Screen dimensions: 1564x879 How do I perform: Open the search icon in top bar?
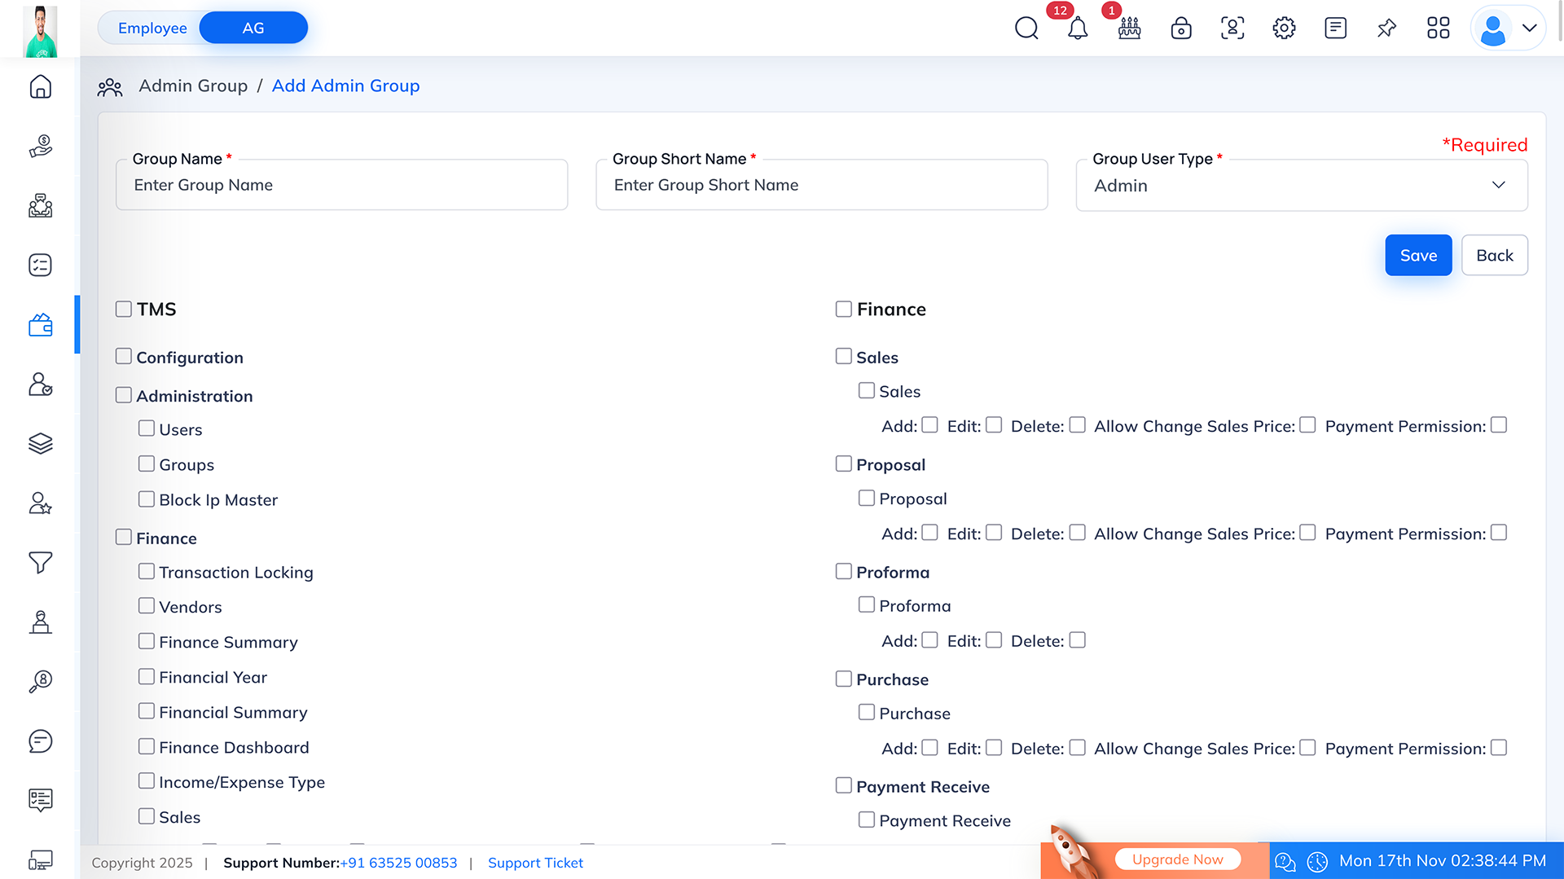[1026, 29]
